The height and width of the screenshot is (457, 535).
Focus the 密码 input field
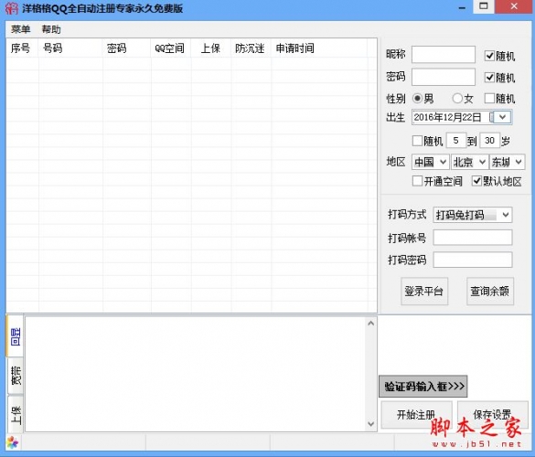pos(444,77)
